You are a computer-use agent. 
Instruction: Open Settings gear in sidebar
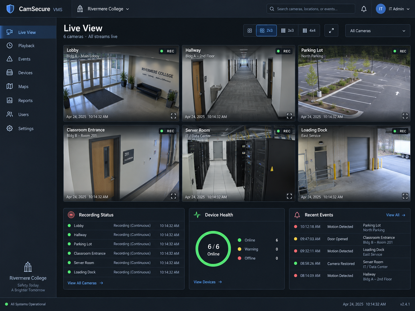click(10, 128)
